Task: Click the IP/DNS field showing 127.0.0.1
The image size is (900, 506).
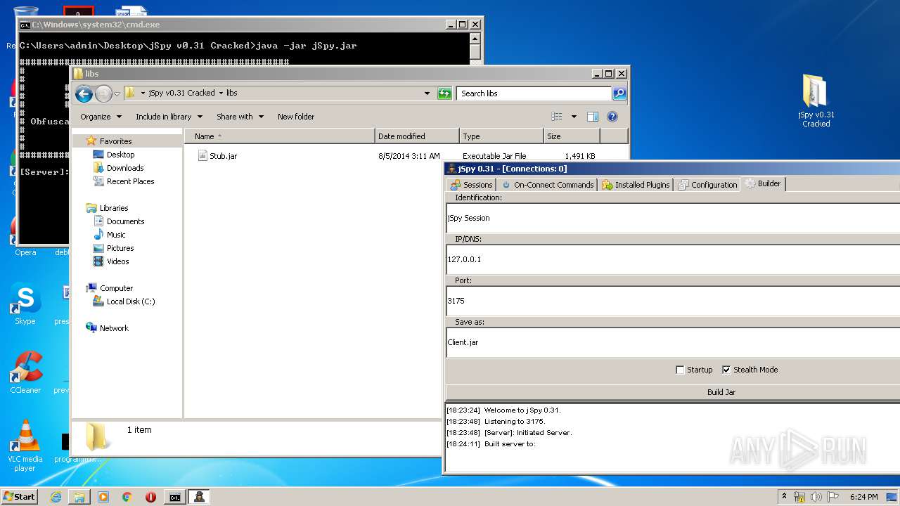Action: (673, 259)
